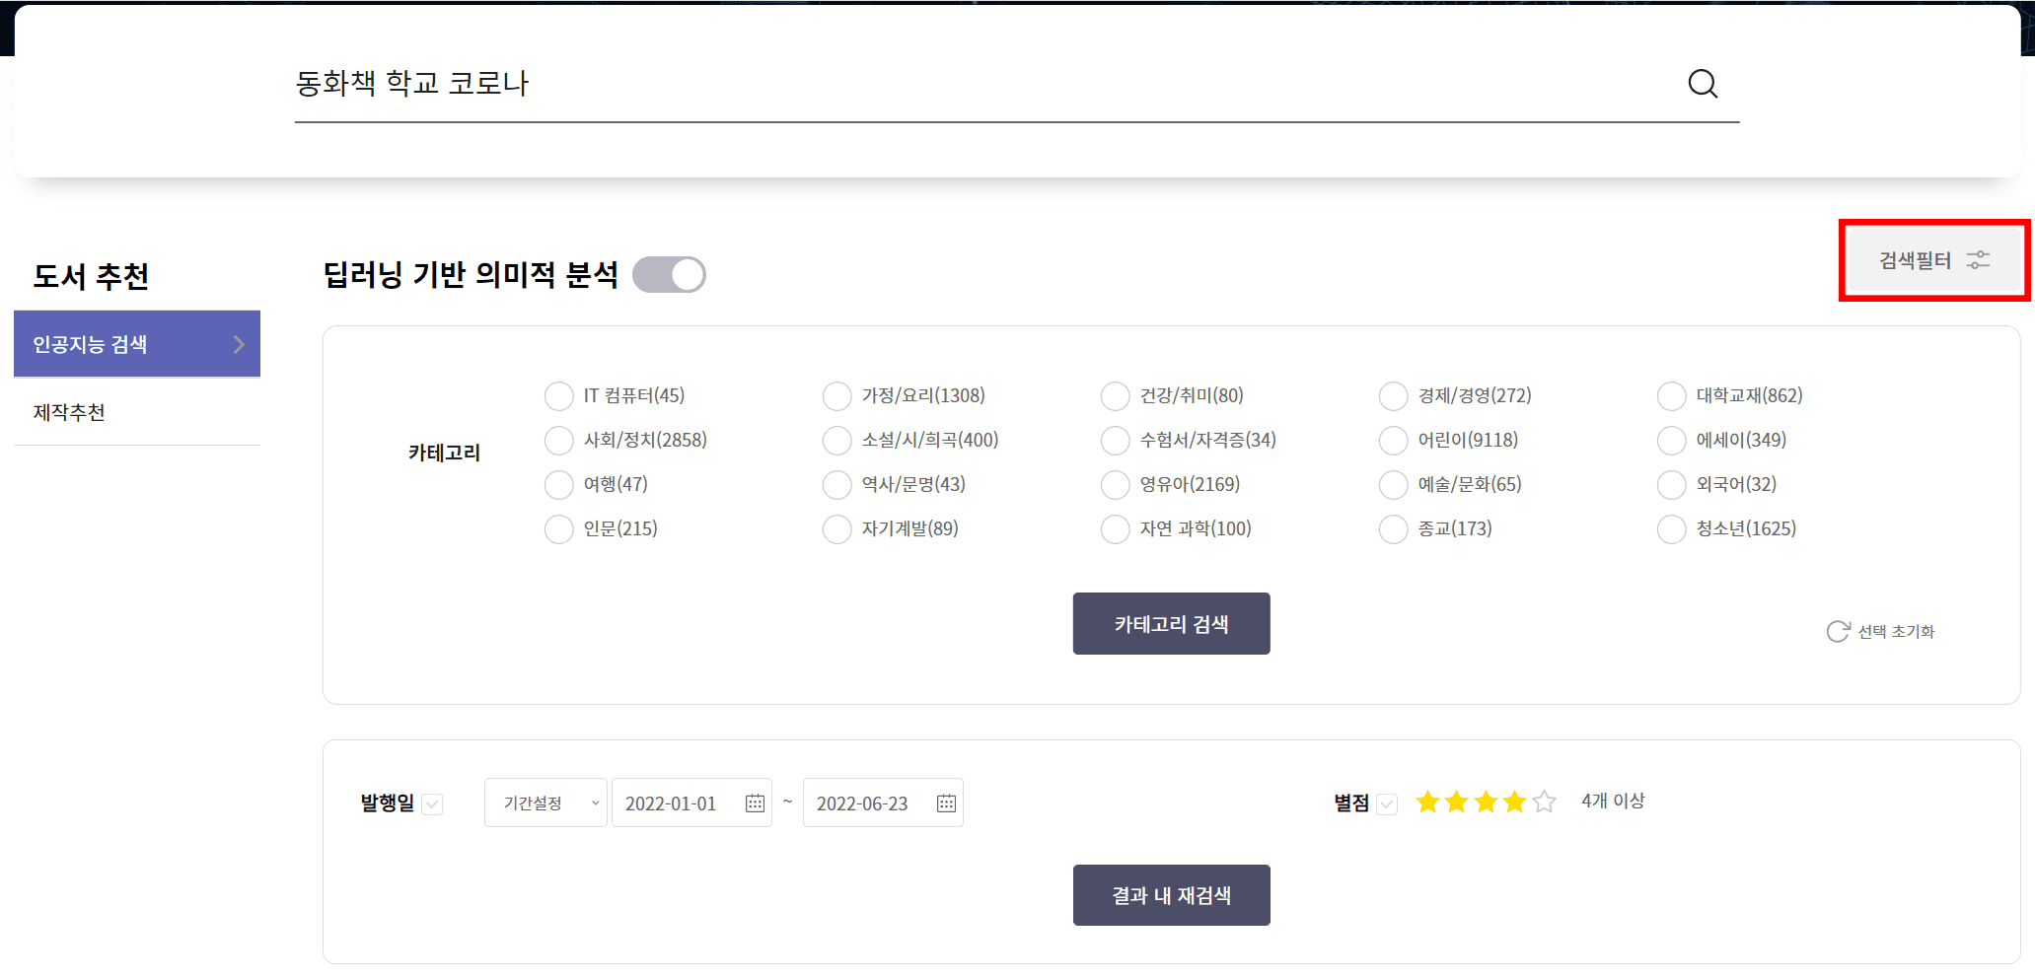Select 역사/문명(43) category radio
This screenshot has width=2035, height=978.
pyautogui.click(x=837, y=485)
